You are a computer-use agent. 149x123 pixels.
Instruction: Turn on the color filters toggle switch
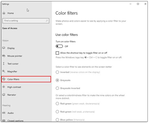click(59, 46)
